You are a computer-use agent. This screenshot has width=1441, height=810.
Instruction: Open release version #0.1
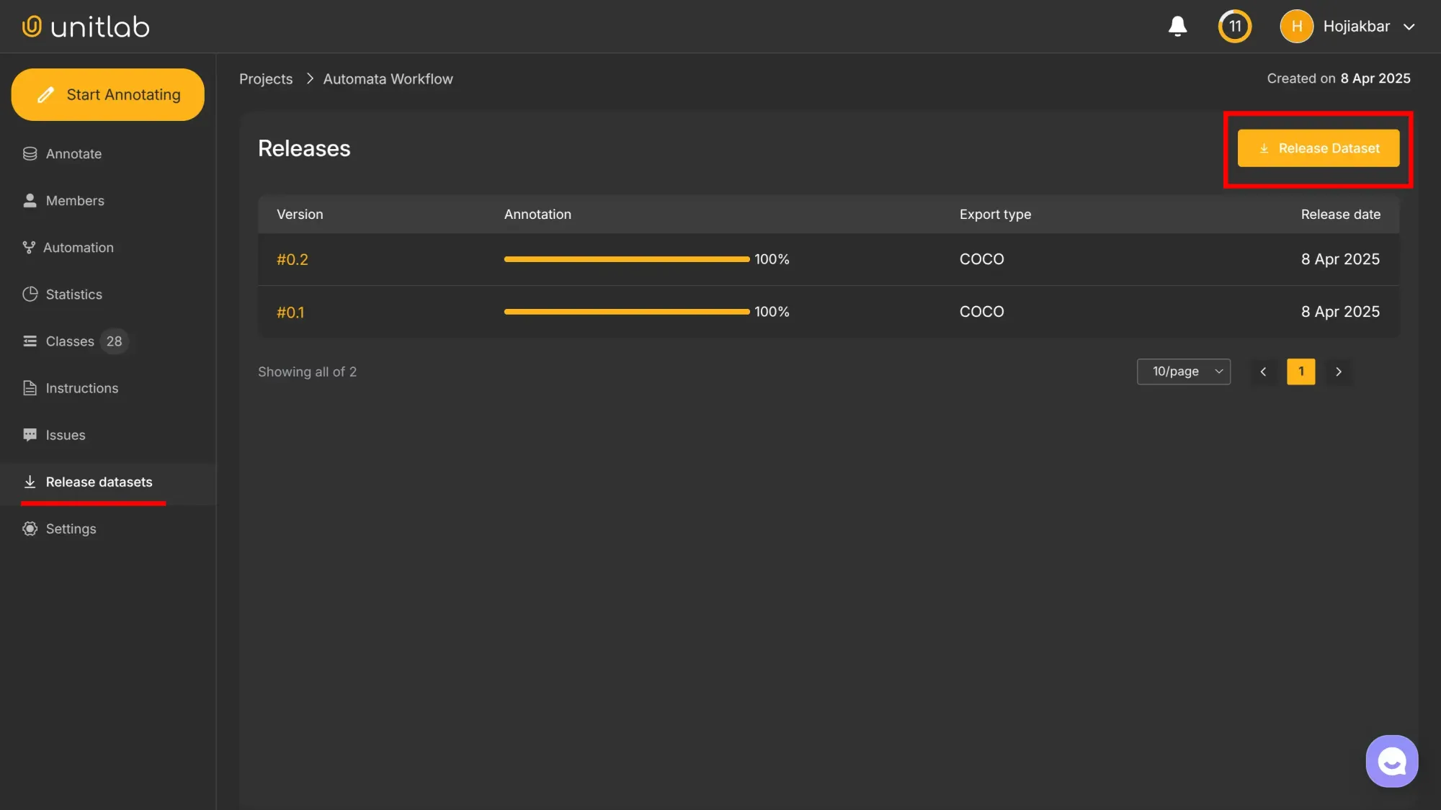[x=290, y=312]
